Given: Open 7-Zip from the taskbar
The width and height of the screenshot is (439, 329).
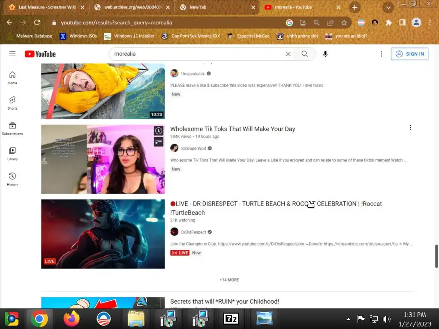Looking at the screenshot, I should point(231,319).
